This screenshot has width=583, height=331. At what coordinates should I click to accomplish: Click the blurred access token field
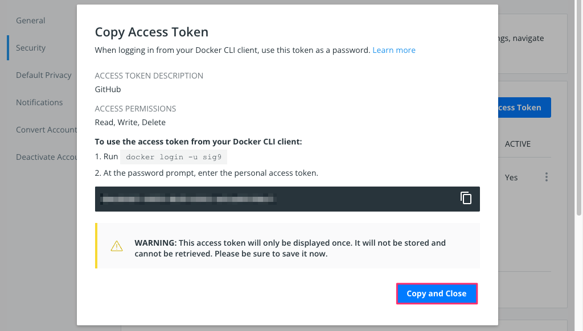[x=287, y=199]
